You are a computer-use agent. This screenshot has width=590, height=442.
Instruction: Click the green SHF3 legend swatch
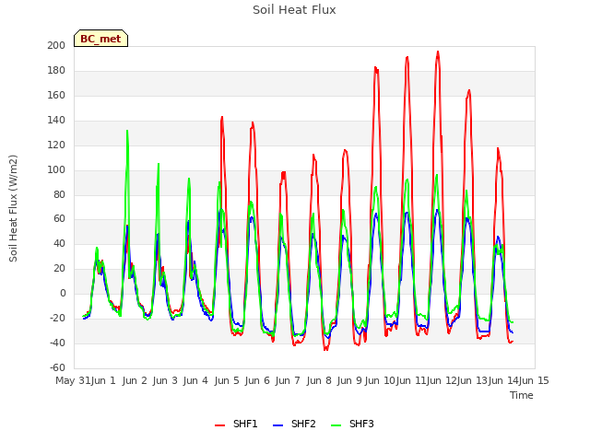point(336,425)
